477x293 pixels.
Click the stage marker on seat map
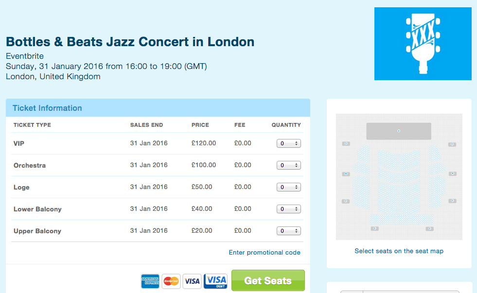pos(399,131)
